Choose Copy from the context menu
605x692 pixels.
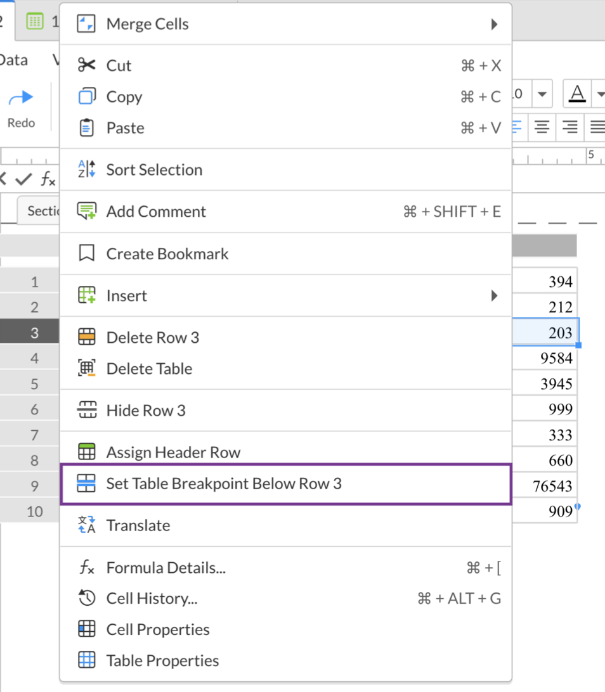286,96
